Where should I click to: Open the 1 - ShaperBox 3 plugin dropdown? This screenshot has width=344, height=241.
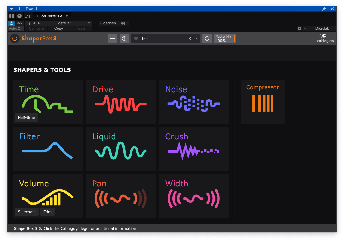[x=52, y=16]
